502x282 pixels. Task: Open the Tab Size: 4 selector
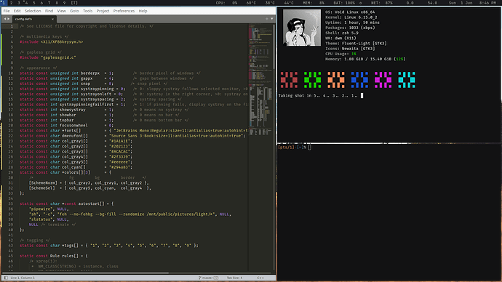(235, 278)
